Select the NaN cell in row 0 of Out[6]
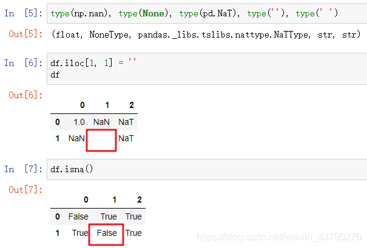This screenshot has width=367, height=248. (x=101, y=122)
